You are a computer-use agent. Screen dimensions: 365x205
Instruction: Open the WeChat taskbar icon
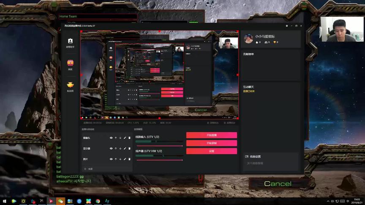click(x=60, y=201)
